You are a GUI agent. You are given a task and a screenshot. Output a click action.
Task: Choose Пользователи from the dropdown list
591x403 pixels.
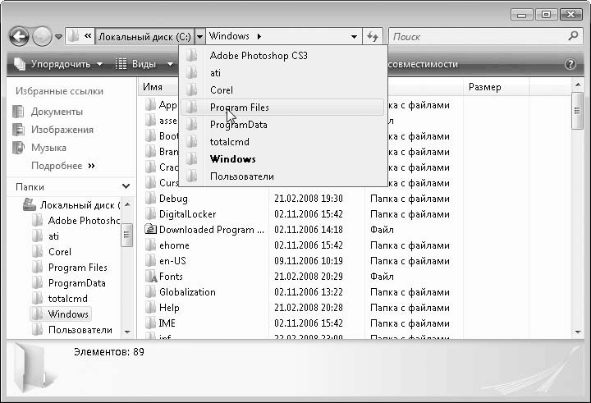coord(241,176)
